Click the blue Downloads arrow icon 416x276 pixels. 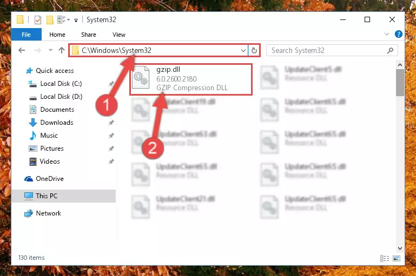point(33,123)
